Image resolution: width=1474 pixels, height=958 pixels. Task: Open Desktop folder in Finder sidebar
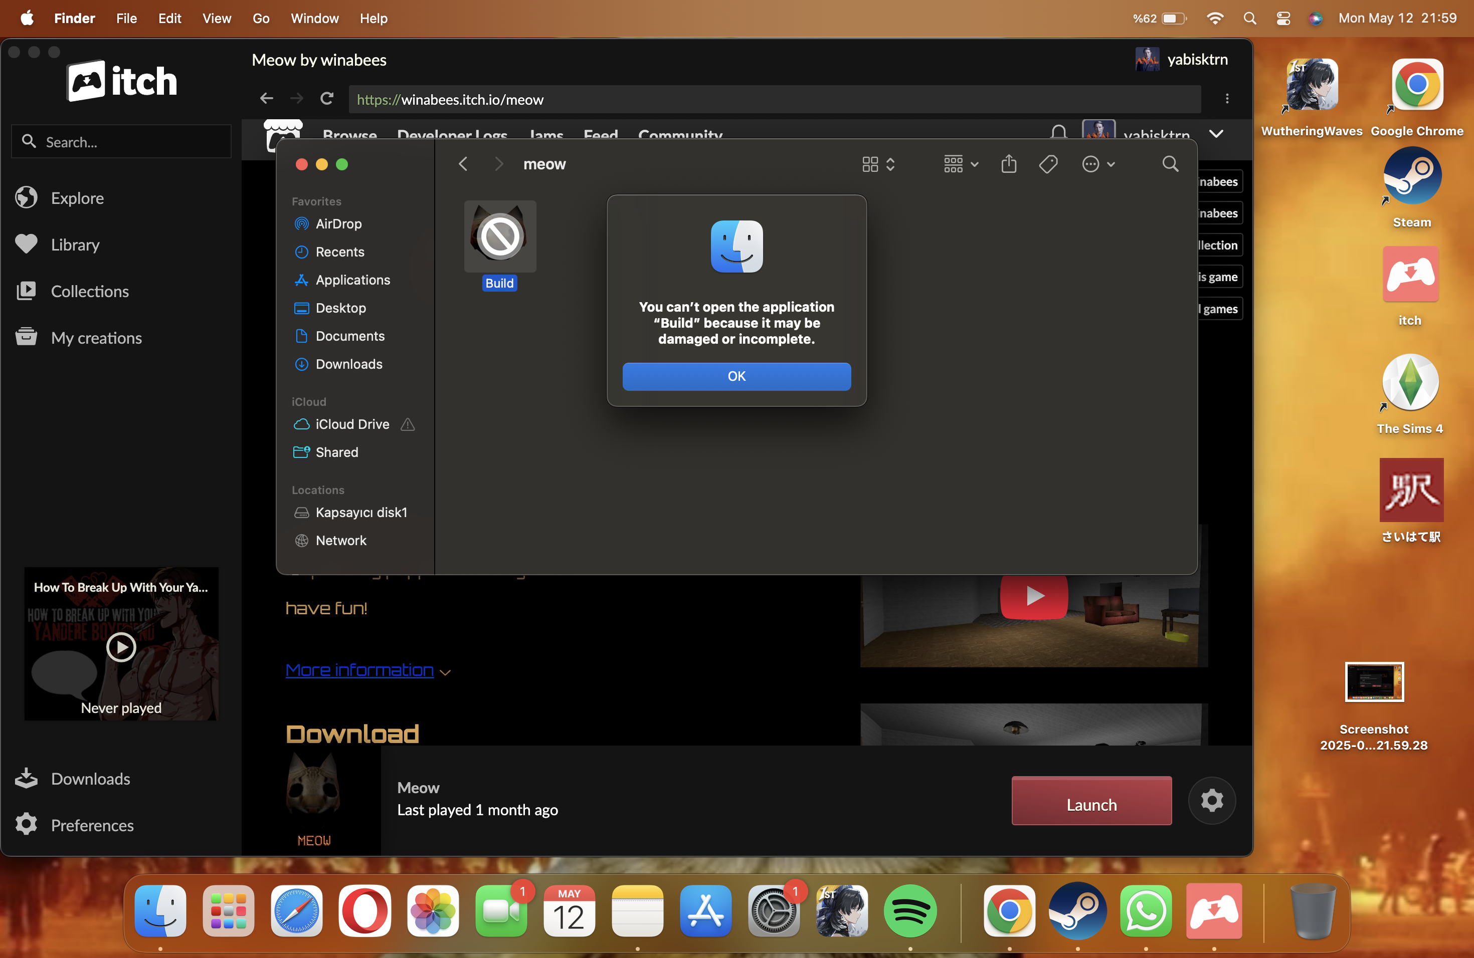coord(340,308)
